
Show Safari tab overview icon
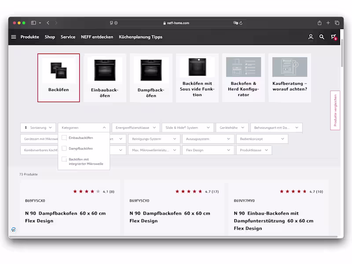[x=337, y=23]
